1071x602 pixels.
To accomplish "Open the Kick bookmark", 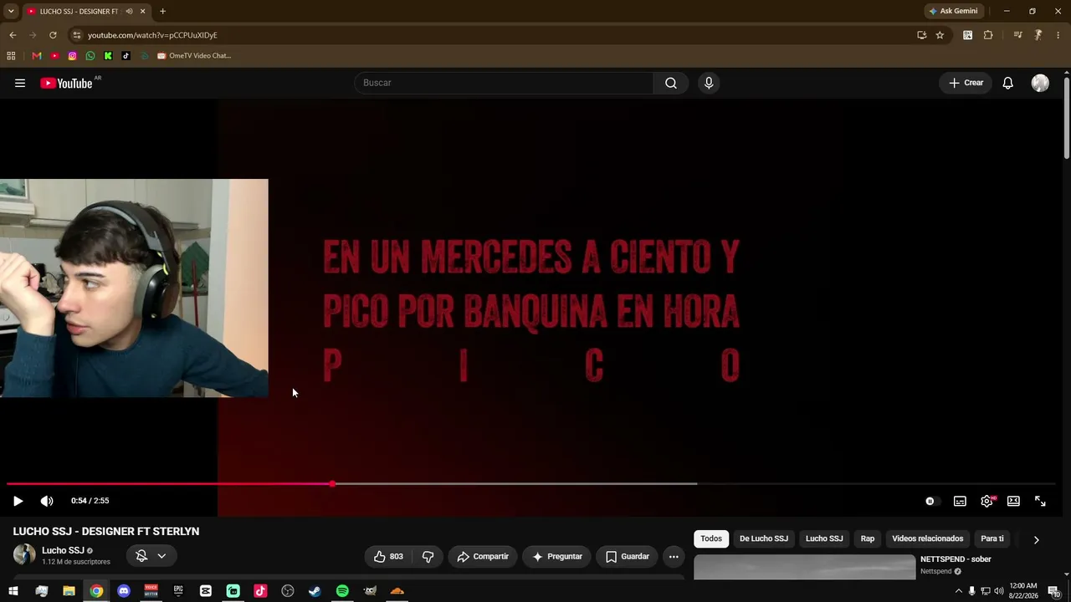I will [x=108, y=56].
